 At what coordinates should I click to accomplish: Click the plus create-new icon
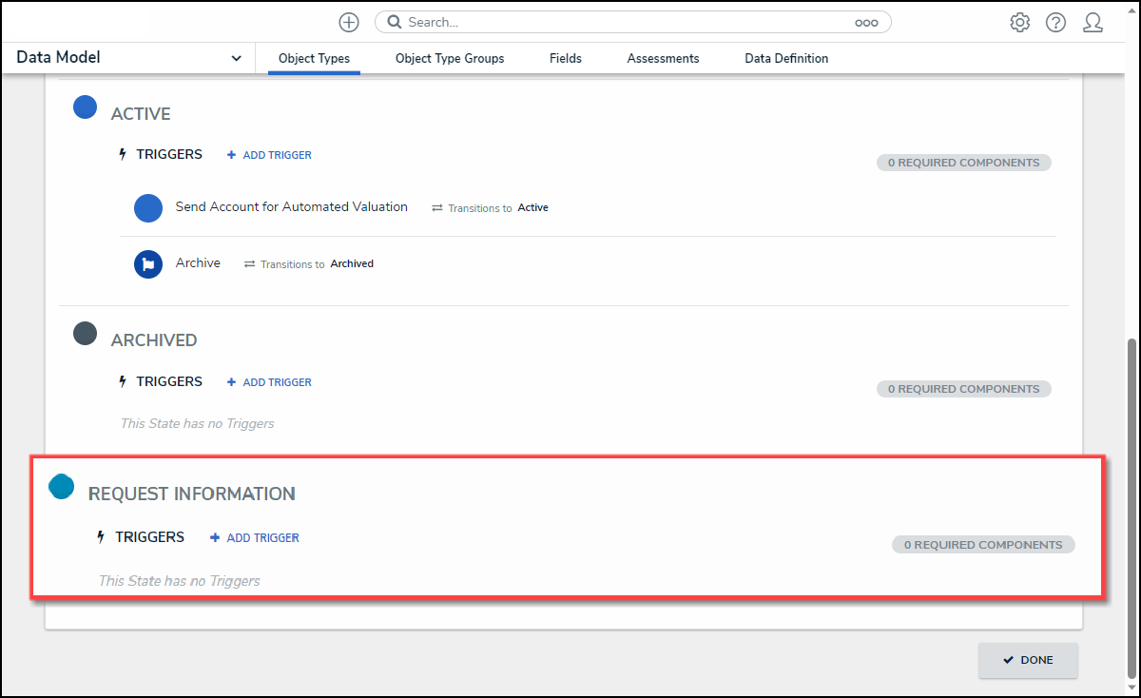[349, 22]
